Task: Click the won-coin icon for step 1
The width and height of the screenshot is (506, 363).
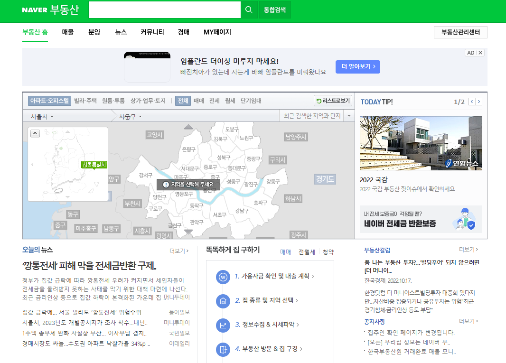Action: pos(223,276)
